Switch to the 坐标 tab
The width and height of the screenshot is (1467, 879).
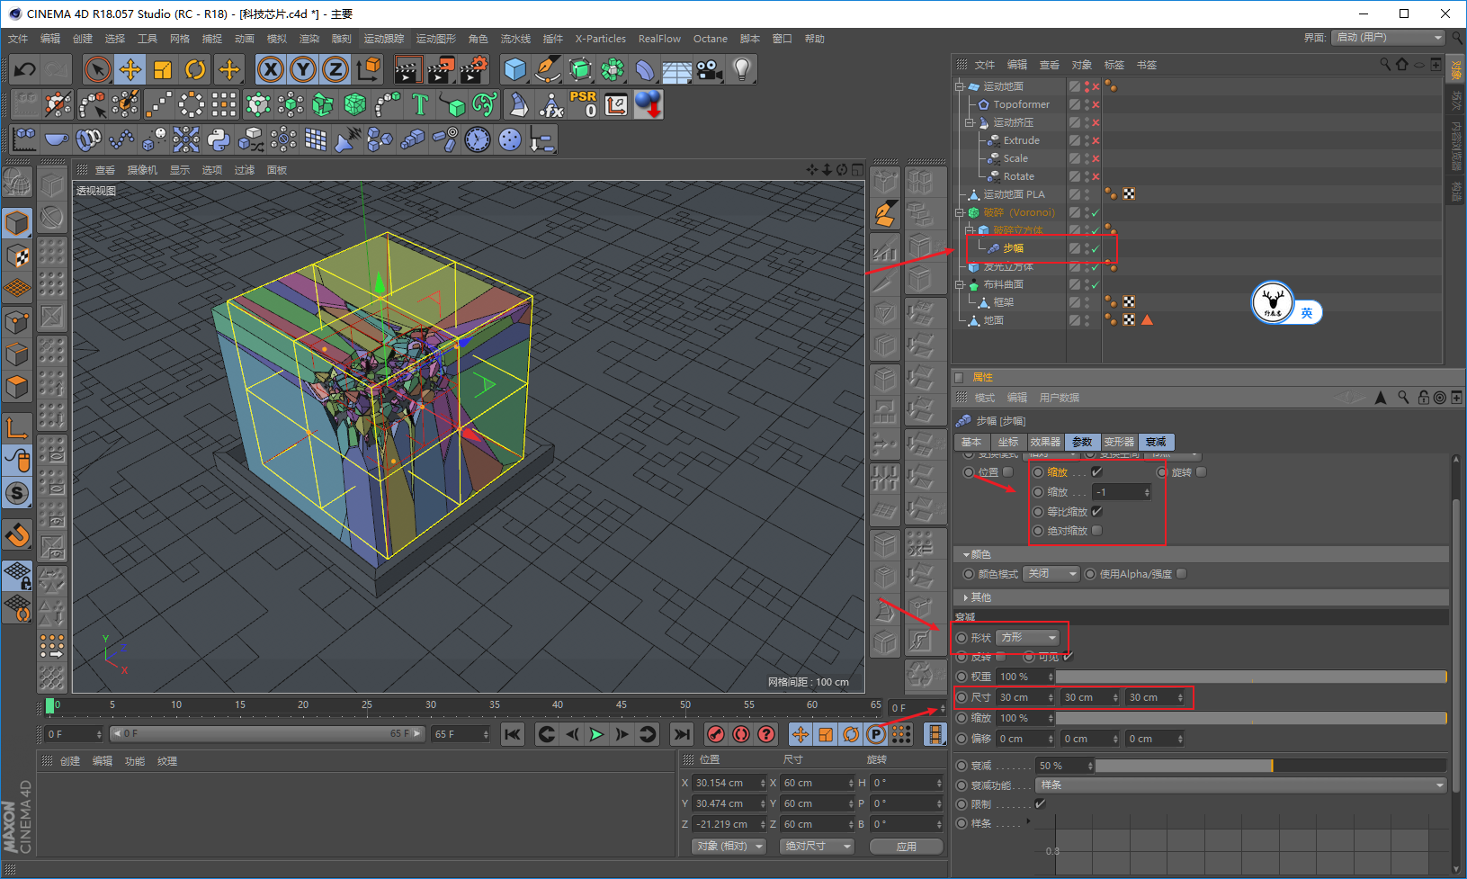coord(1008,442)
